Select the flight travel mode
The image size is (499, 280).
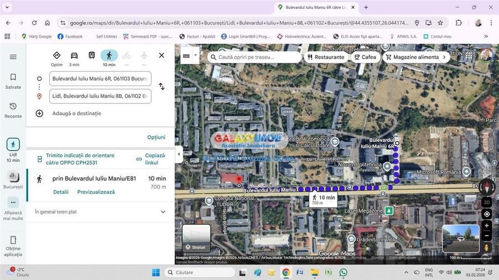point(144,56)
